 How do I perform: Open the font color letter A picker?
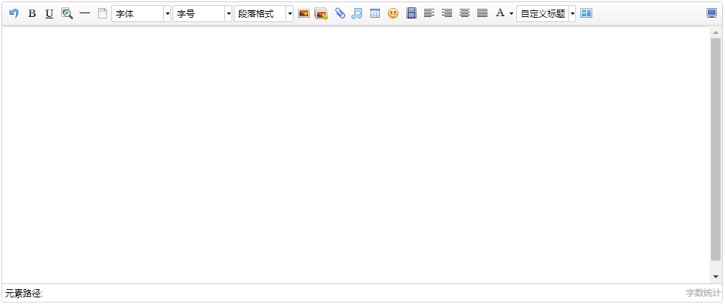[x=500, y=13]
